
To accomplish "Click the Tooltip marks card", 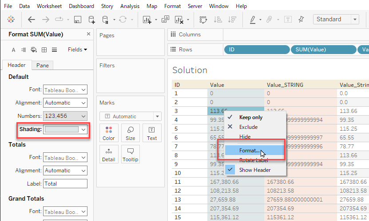I will (x=131, y=154).
